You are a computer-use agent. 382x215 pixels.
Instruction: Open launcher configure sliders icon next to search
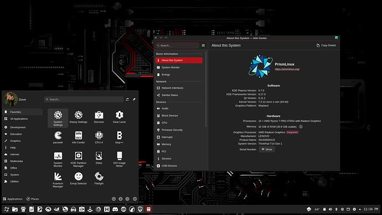point(127,99)
